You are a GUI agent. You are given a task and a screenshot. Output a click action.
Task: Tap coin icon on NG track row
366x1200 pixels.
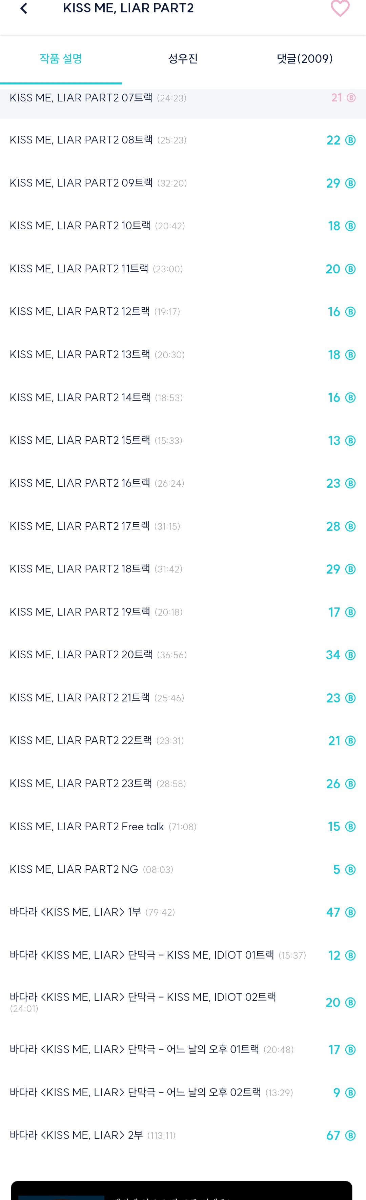click(x=351, y=869)
